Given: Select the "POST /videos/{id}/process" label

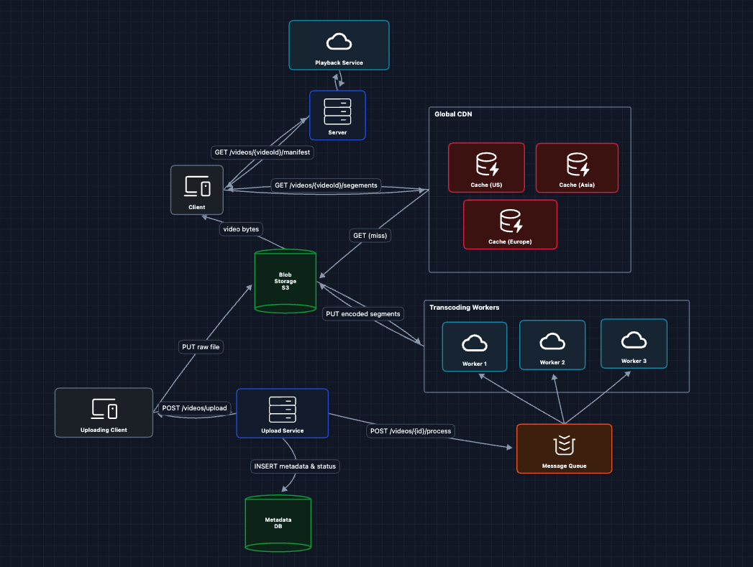Looking at the screenshot, I should click(x=411, y=431).
